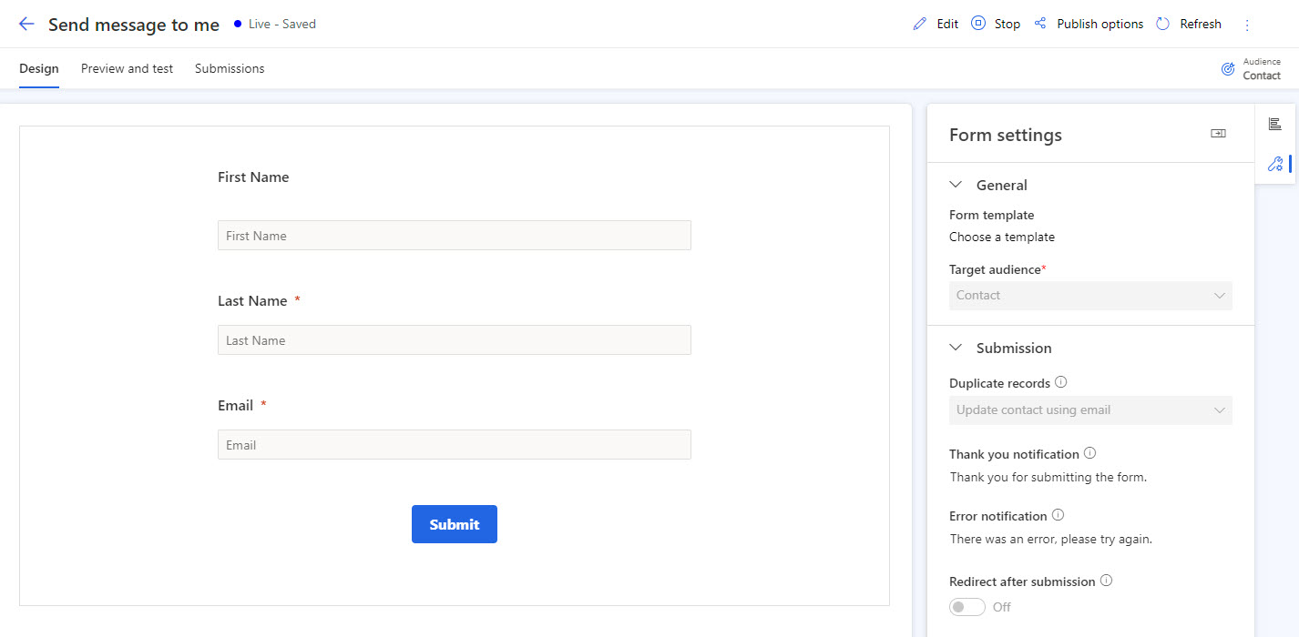Toggle Redirect after submission switch
The width and height of the screenshot is (1299, 637).
pyautogui.click(x=967, y=607)
